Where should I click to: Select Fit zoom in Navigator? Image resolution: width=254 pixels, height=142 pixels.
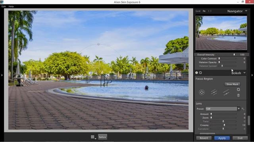[x=204, y=11]
